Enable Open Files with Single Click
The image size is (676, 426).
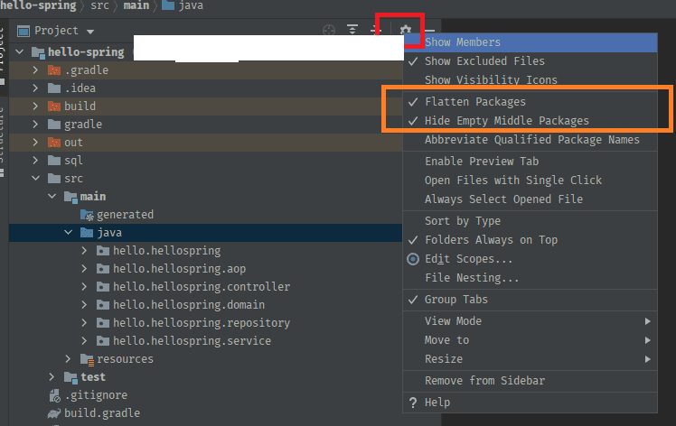pos(530,180)
